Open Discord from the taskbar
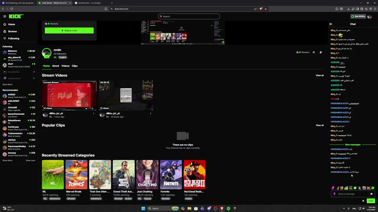Image resolution: width=378 pixels, height=212 pixels. [209, 208]
